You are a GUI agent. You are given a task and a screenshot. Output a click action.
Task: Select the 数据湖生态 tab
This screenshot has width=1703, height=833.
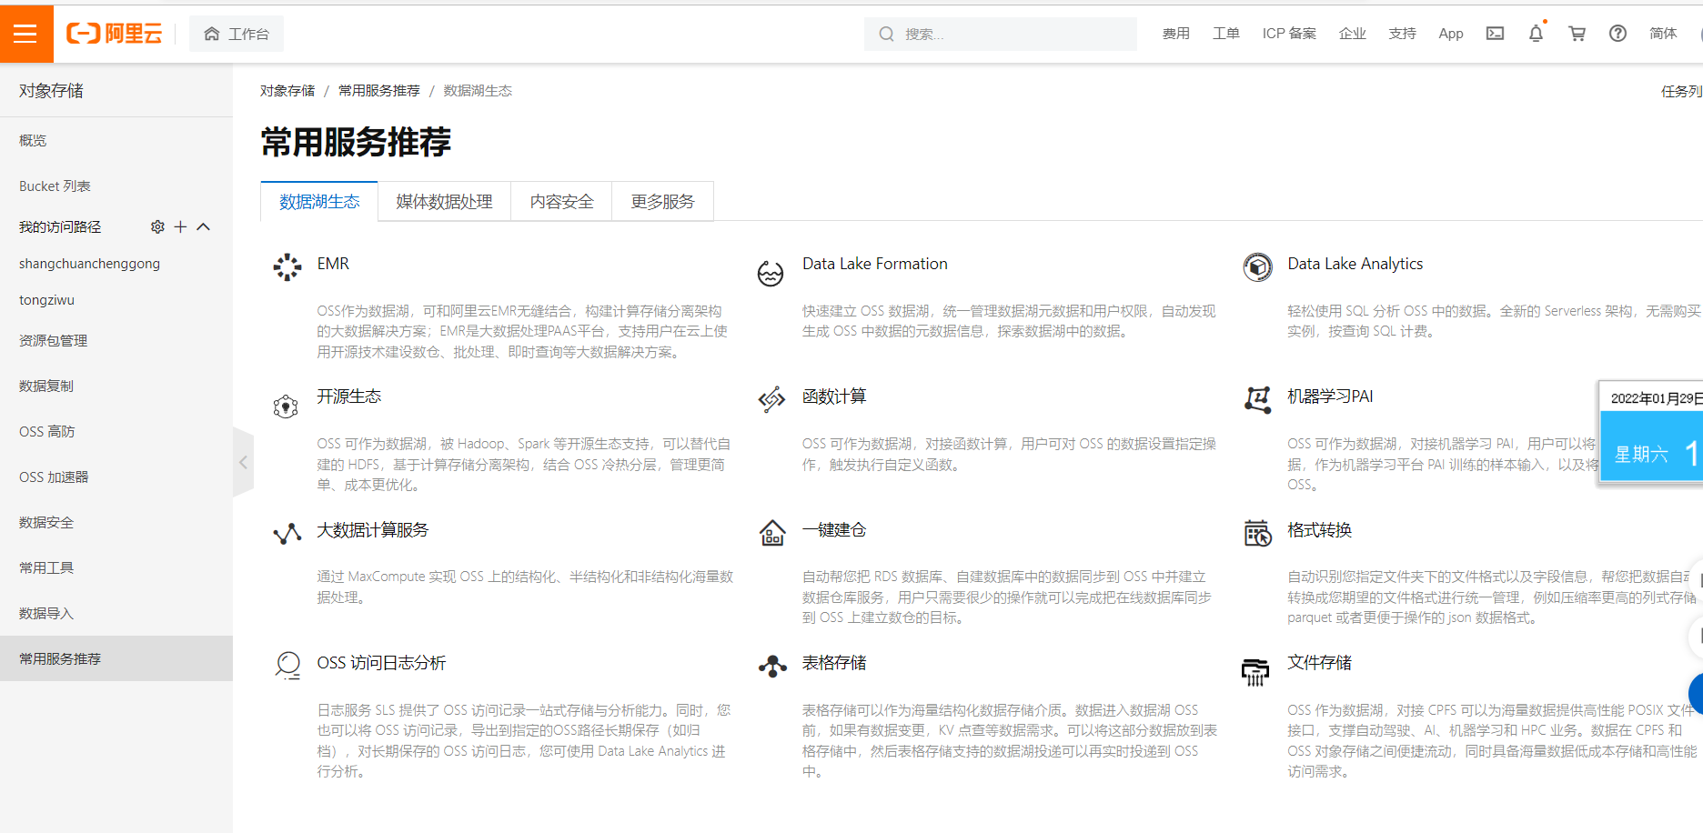[x=319, y=201]
